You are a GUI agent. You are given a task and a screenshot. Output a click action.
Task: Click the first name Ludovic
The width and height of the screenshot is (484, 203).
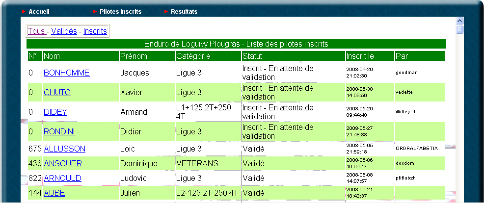pos(134,178)
